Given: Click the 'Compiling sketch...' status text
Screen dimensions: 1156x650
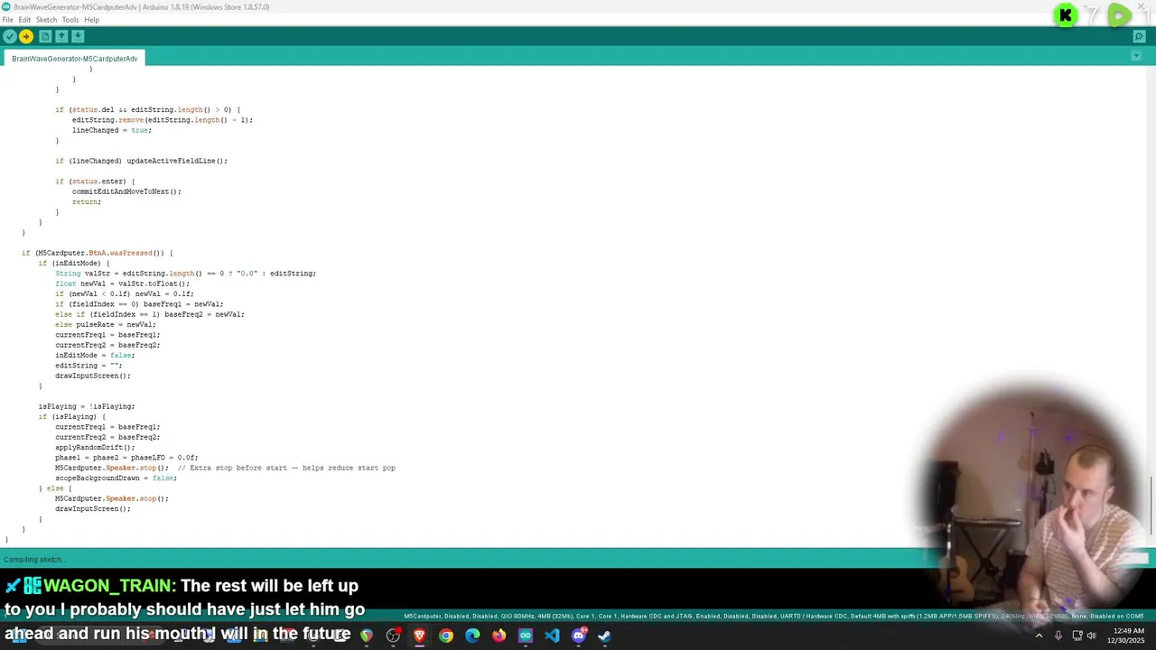Looking at the screenshot, I should [x=33, y=560].
